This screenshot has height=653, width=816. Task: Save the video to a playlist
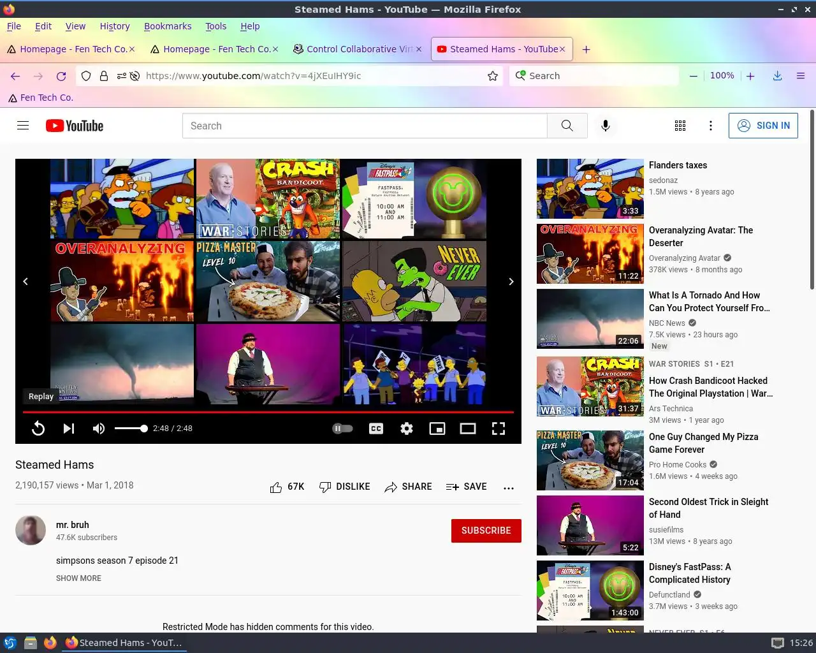[467, 487]
